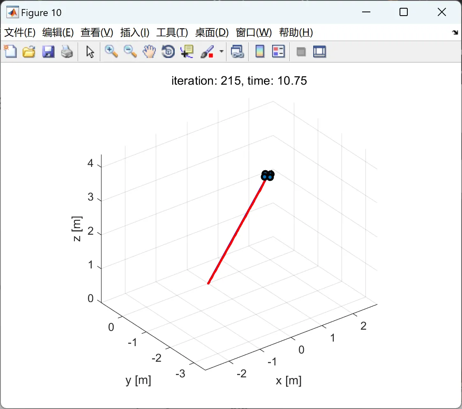462x409 pixels.
Task: Maximize the Figure 10 window
Action: [403, 12]
